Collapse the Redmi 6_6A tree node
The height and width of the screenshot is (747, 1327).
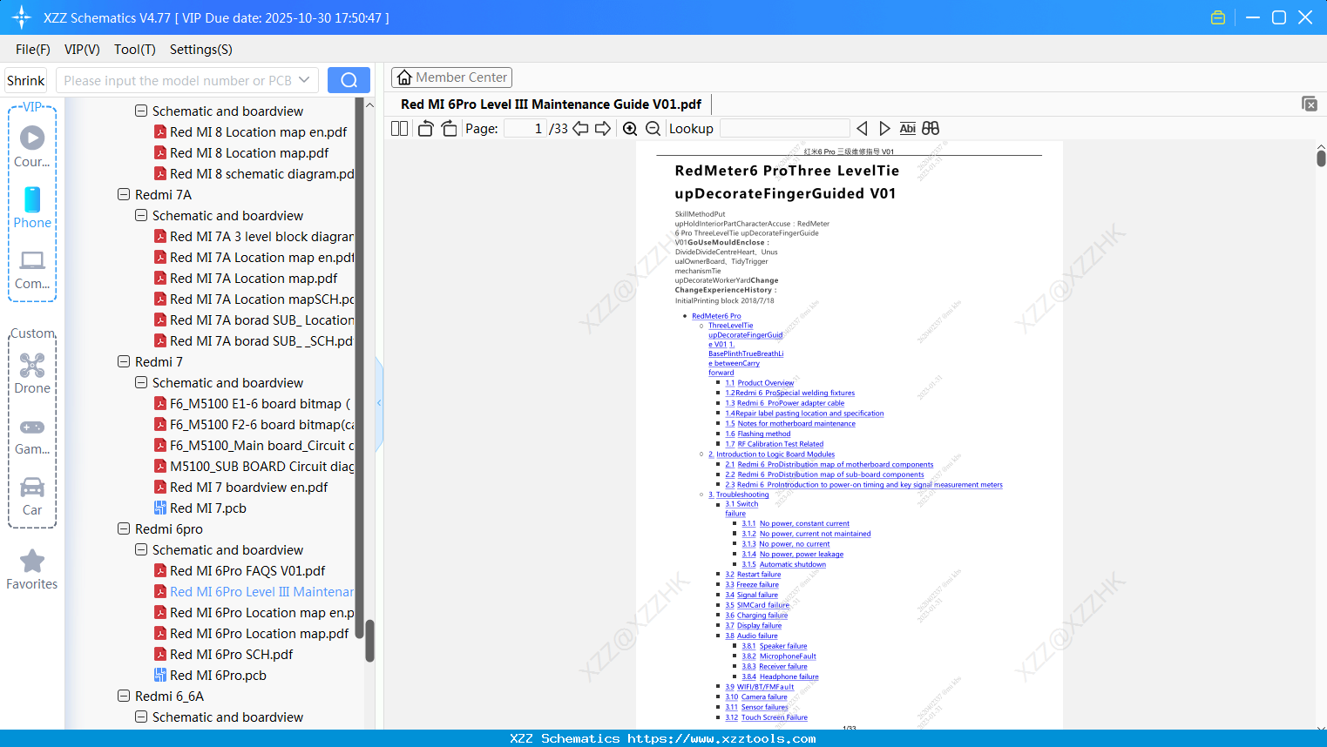pos(124,696)
